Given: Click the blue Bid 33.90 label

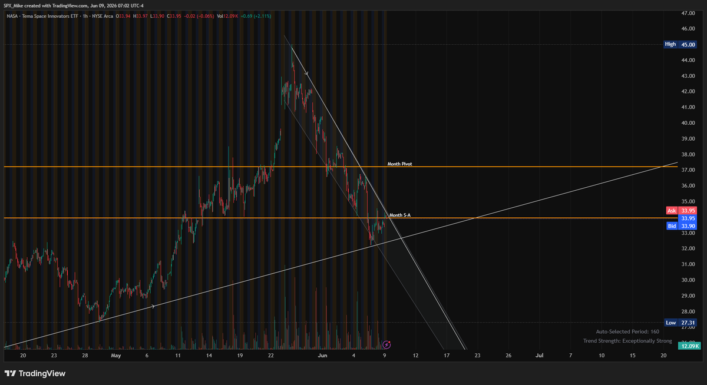Looking at the screenshot, I should tap(682, 226).
